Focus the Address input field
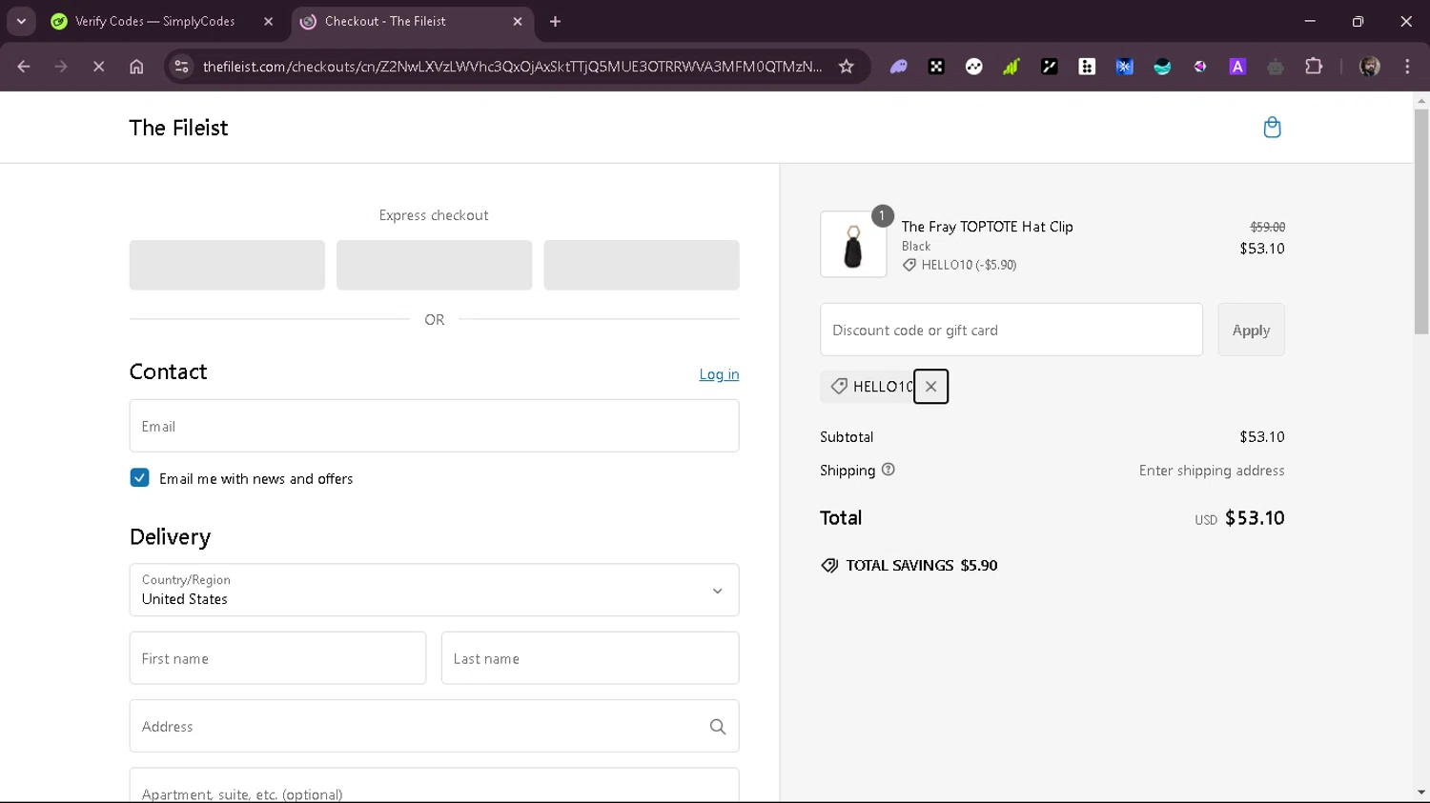 [434, 726]
